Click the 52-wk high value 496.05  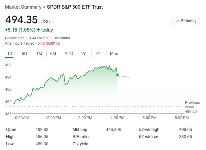pos(186,129)
